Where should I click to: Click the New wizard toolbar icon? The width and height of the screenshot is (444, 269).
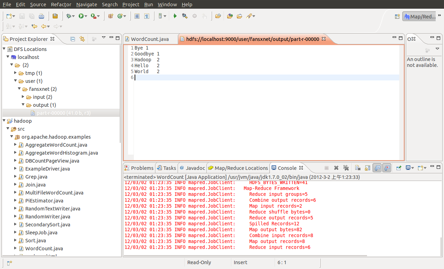[9, 16]
